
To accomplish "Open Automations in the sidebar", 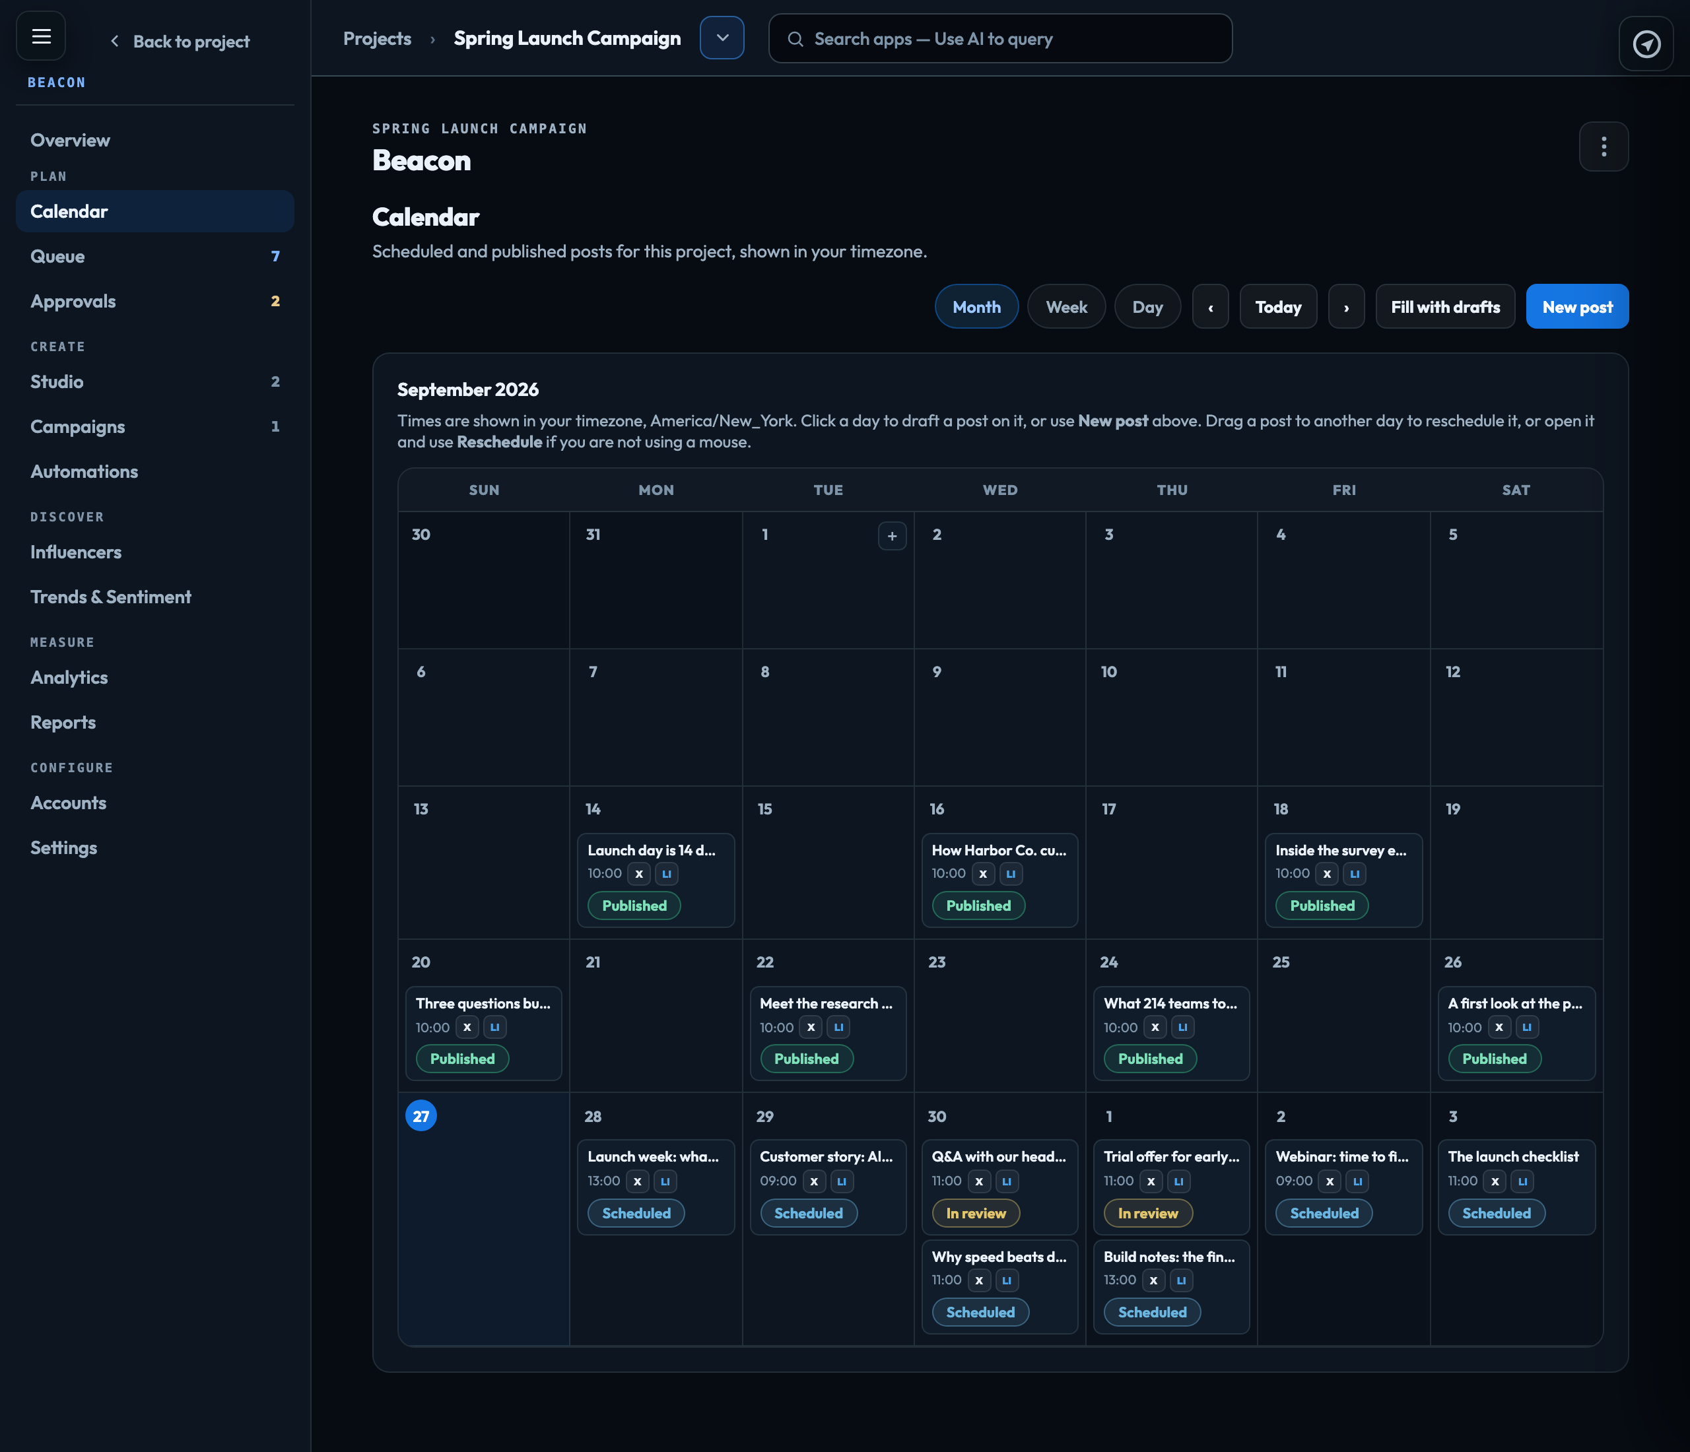I will [155, 471].
